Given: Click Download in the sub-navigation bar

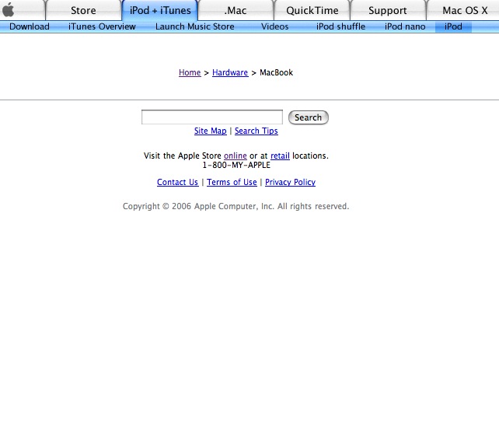Looking at the screenshot, I should (x=30, y=26).
